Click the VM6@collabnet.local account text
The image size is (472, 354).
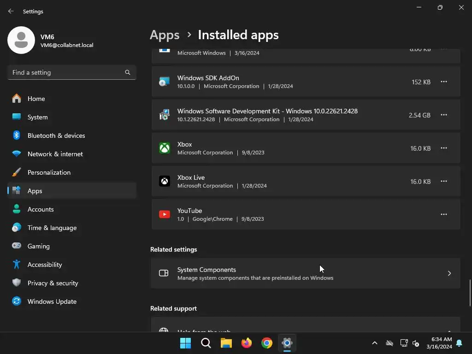(67, 45)
